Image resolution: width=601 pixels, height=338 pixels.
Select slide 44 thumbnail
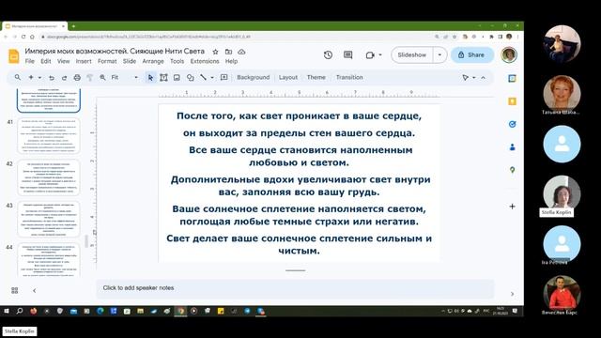point(49,260)
